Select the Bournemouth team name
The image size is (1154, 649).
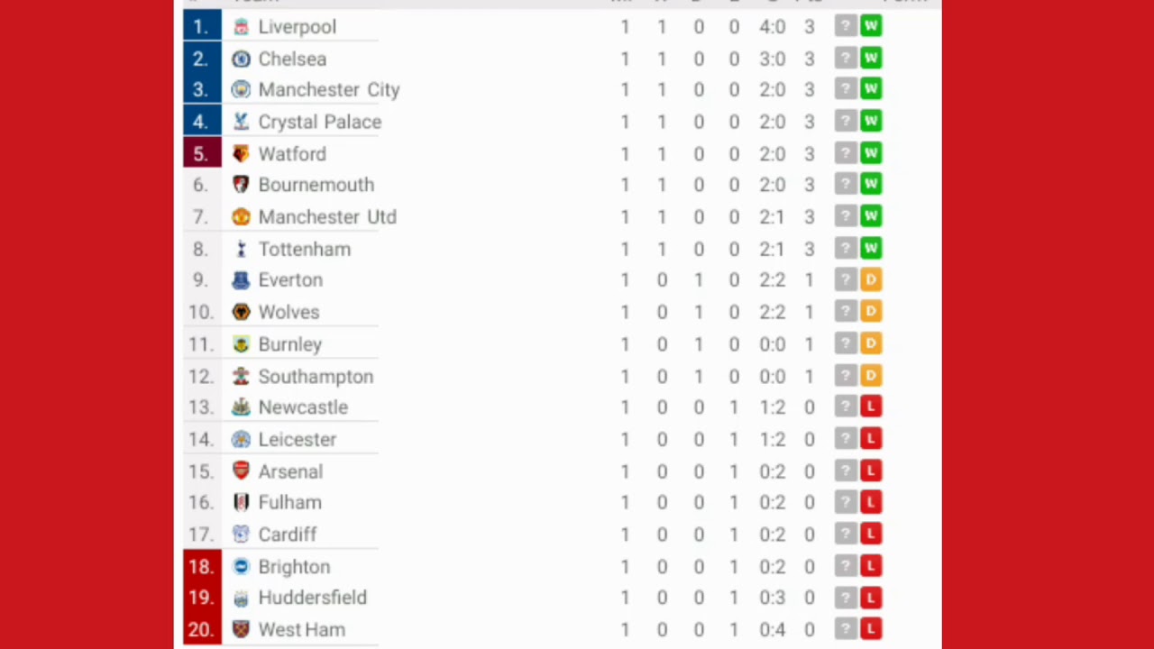[x=316, y=185]
